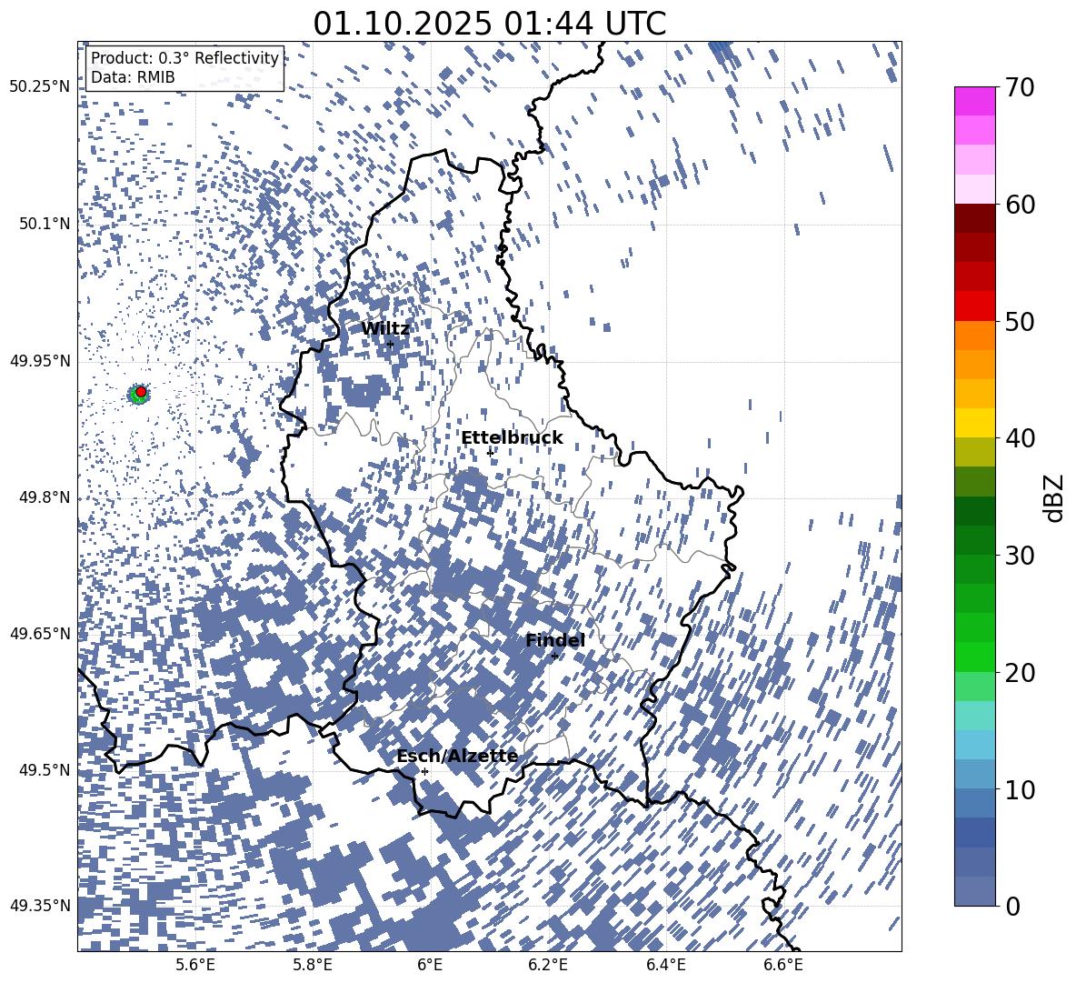
Task: Select the Esch/Alzette cross marker
Action: [x=424, y=771]
